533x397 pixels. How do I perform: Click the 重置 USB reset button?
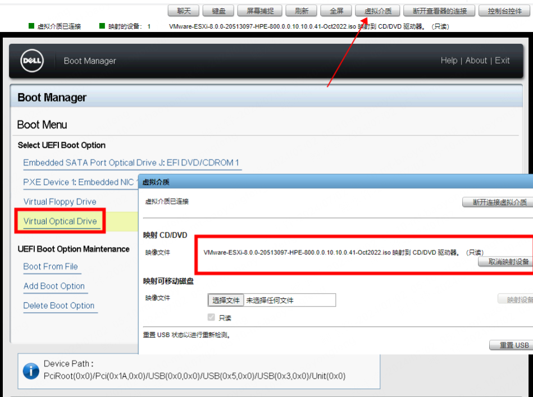click(x=511, y=345)
